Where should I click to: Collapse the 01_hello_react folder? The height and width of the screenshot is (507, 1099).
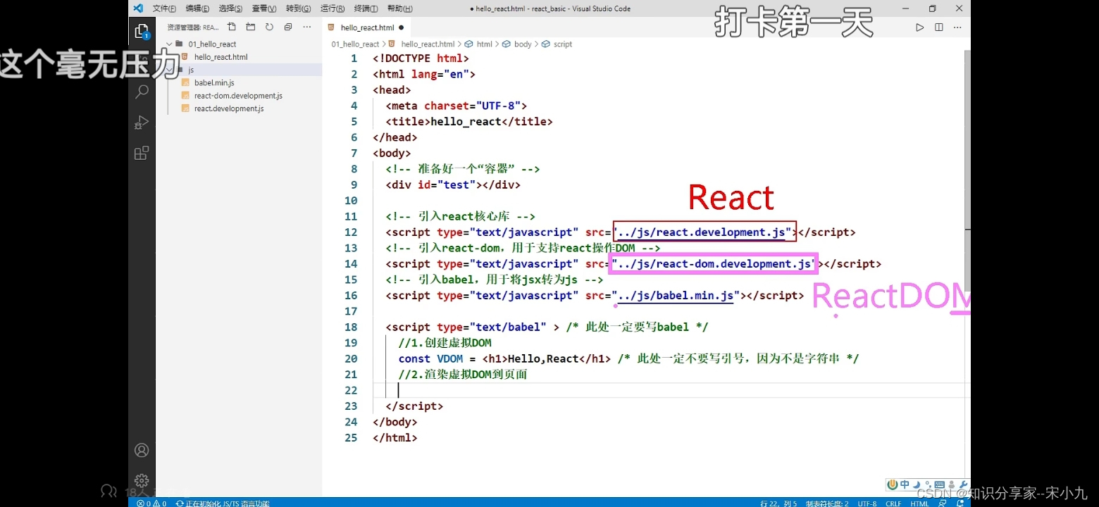170,44
